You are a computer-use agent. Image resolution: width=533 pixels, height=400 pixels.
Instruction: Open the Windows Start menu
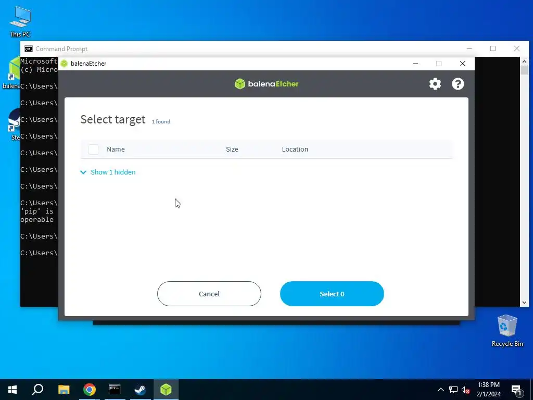(x=12, y=390)
